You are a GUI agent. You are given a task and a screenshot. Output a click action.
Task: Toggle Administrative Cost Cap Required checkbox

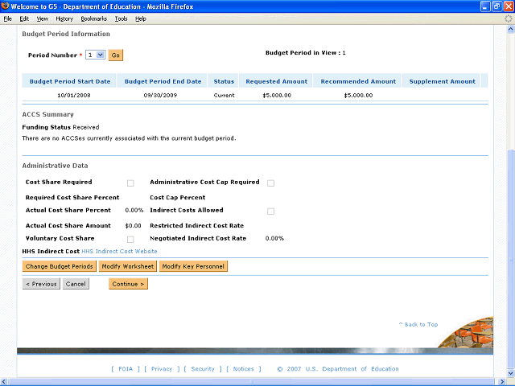tap(270, 183)
